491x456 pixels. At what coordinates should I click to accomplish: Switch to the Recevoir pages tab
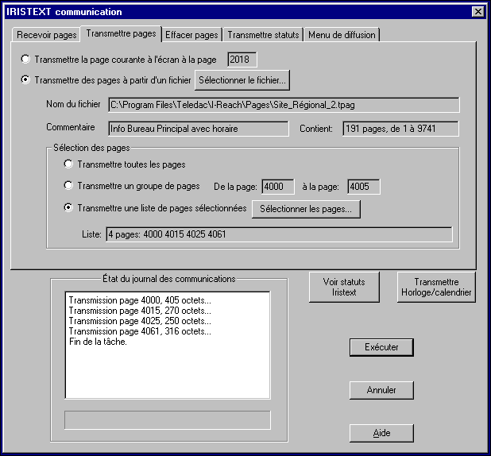[x=46, y=35]
